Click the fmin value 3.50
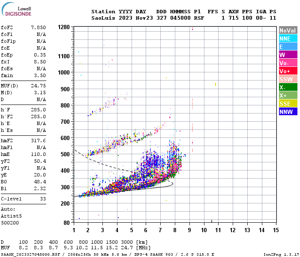 [40, 75]
